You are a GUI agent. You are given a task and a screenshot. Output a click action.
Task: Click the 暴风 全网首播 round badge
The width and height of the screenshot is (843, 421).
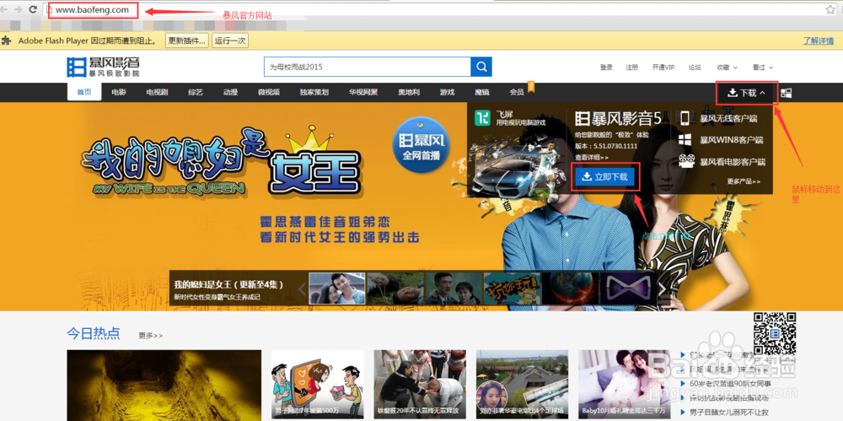pos(421,143)
